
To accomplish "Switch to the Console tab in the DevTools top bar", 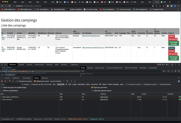I will click(x=21, y=65).
